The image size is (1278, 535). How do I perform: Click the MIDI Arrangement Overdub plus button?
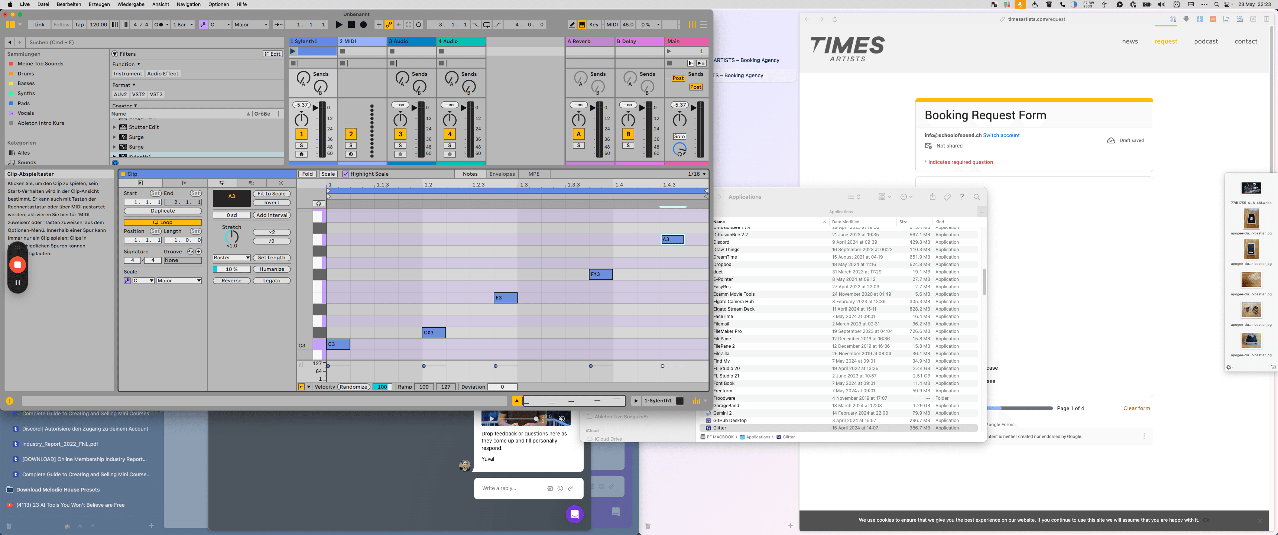pyautogui.click(x=379, y=24)
